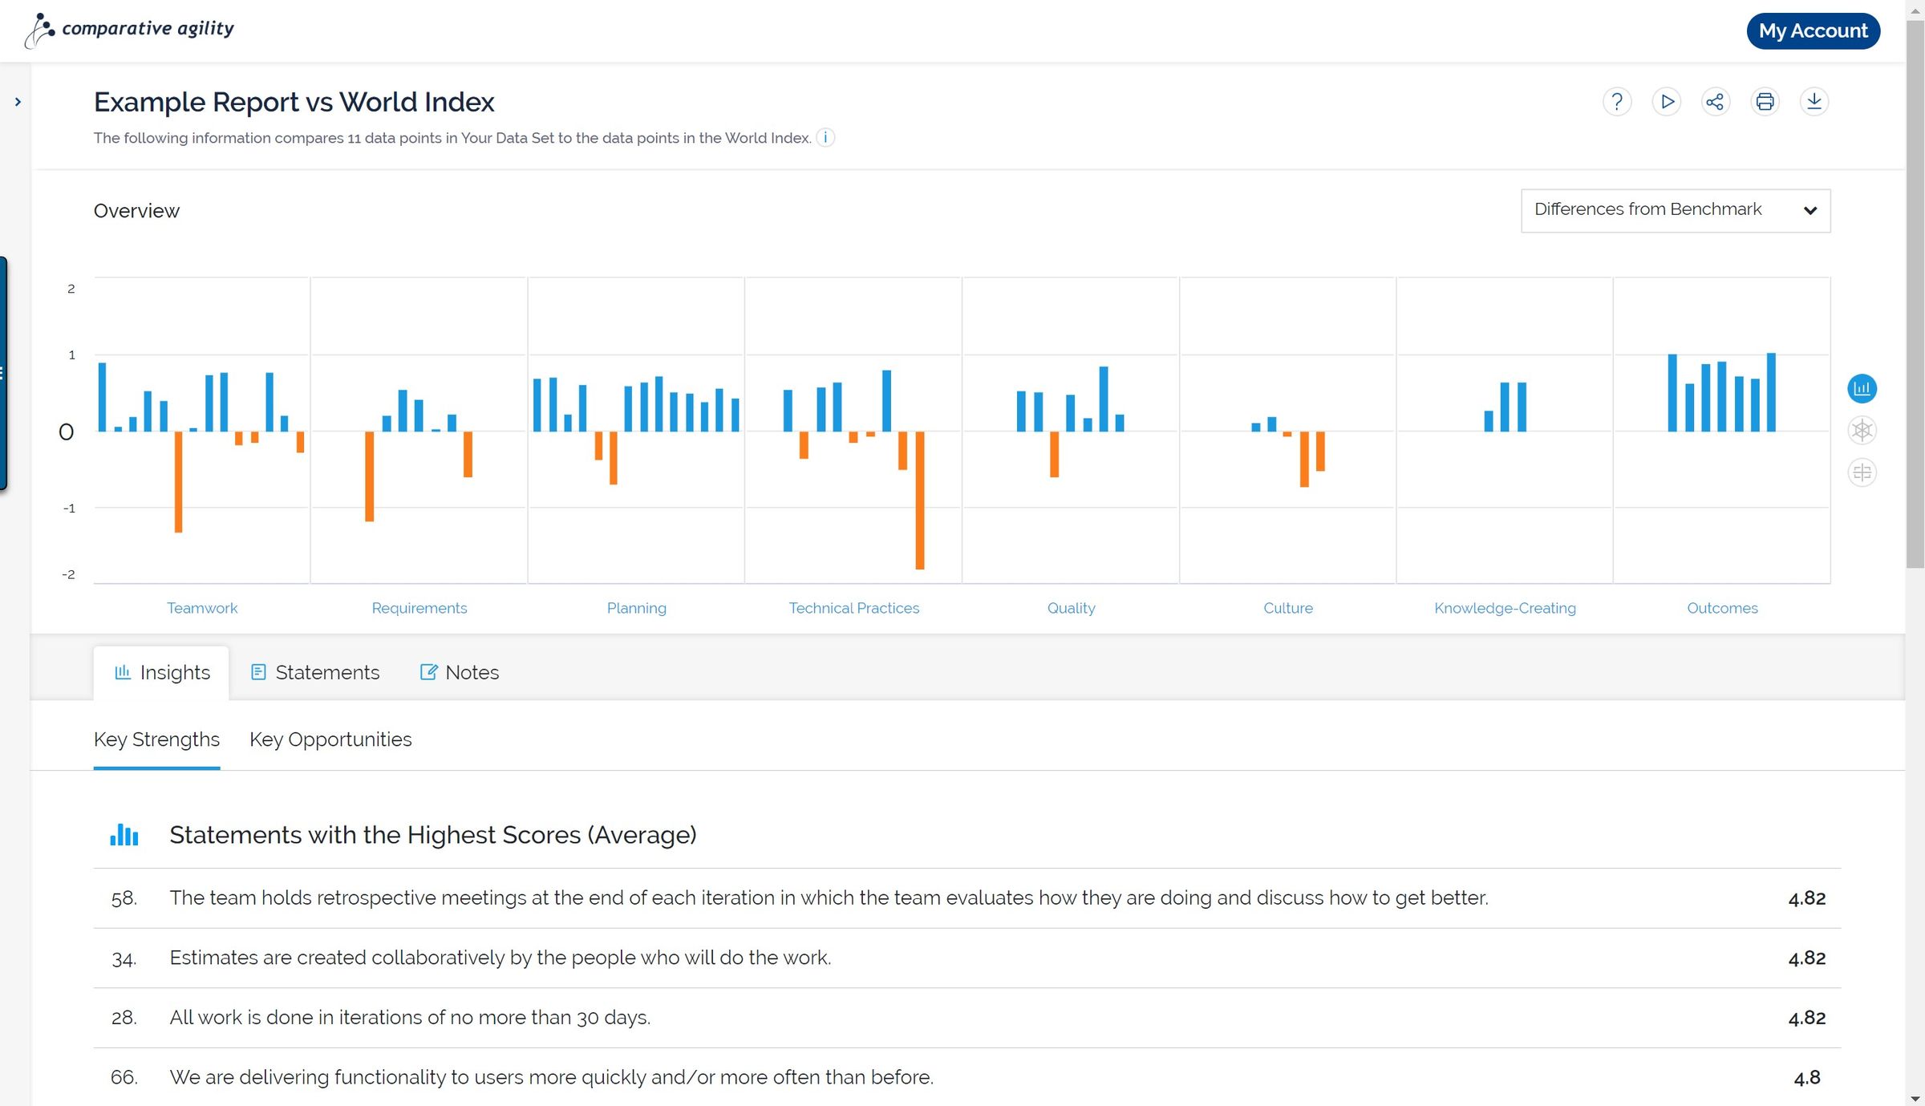This screenshot has width=1925, height=1106.
Task: Download the report with the download icon
Action: point(1815,102)
